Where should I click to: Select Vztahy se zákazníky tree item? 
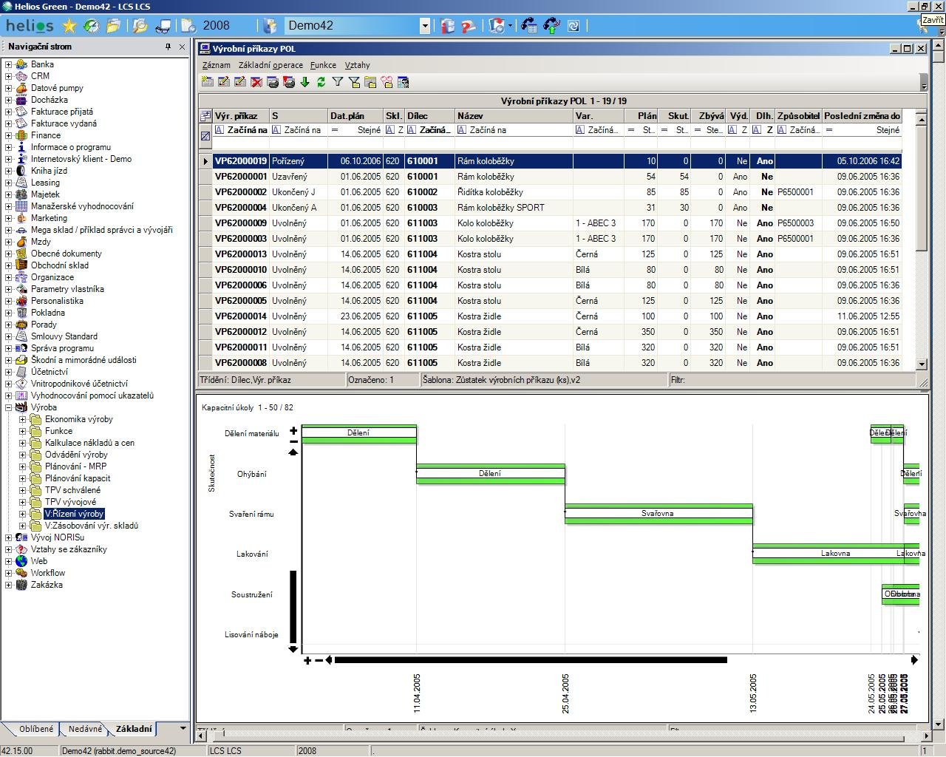coord(69,549)
